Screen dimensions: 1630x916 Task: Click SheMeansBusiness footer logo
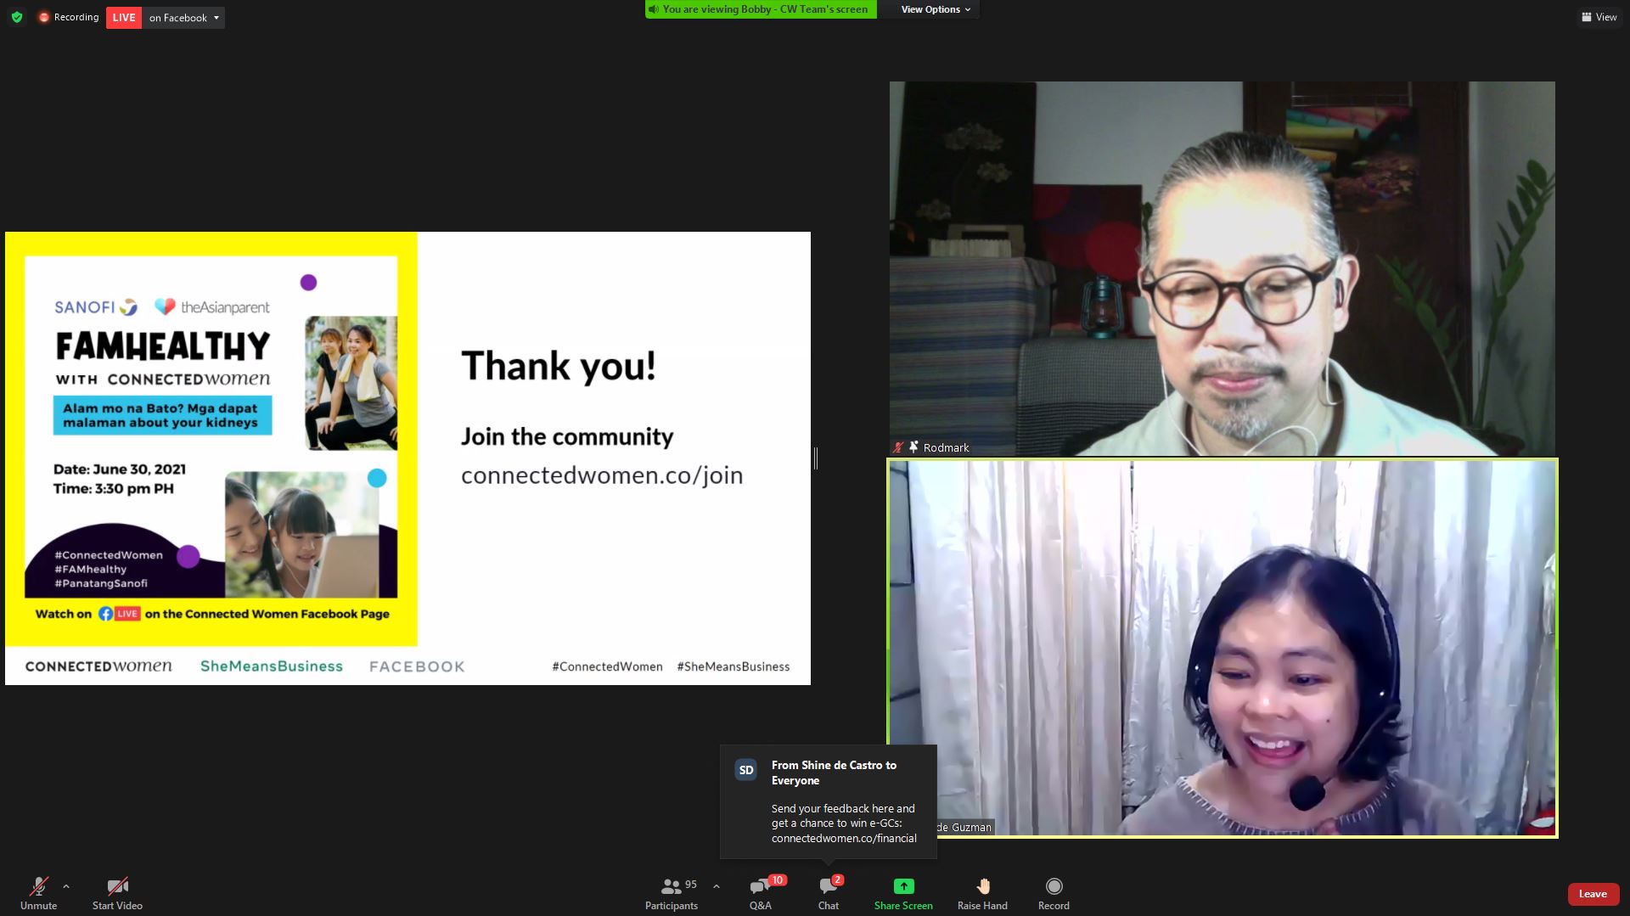(x=272, y=666)
